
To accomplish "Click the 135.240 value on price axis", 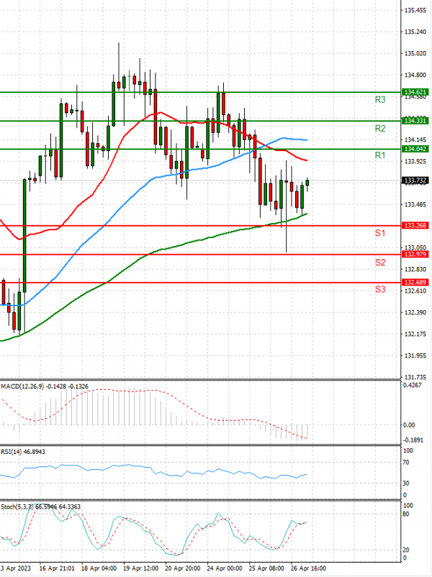I will [x=414, y=32].
